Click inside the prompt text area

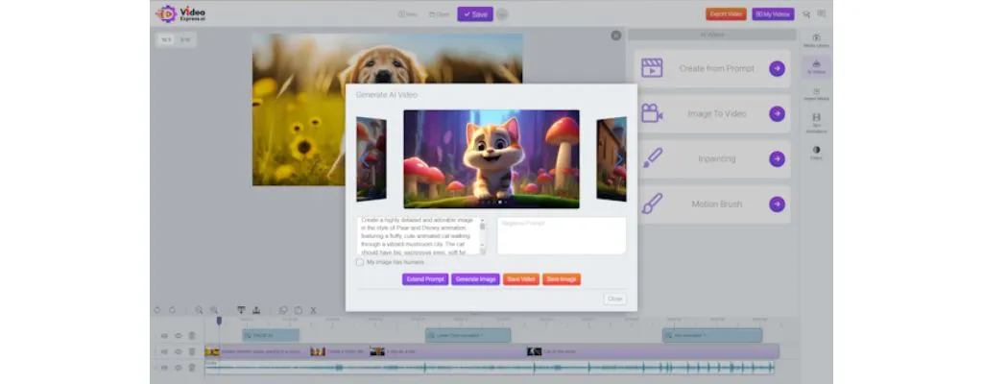click(418, 236)
